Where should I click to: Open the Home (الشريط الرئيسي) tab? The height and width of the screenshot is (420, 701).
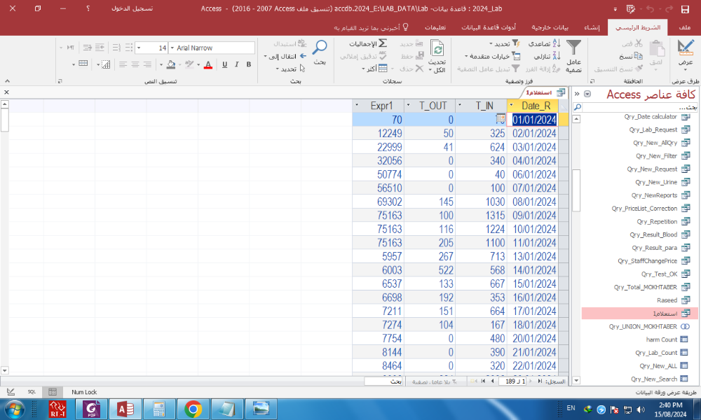pyautogui.click(x=637, y=28)
